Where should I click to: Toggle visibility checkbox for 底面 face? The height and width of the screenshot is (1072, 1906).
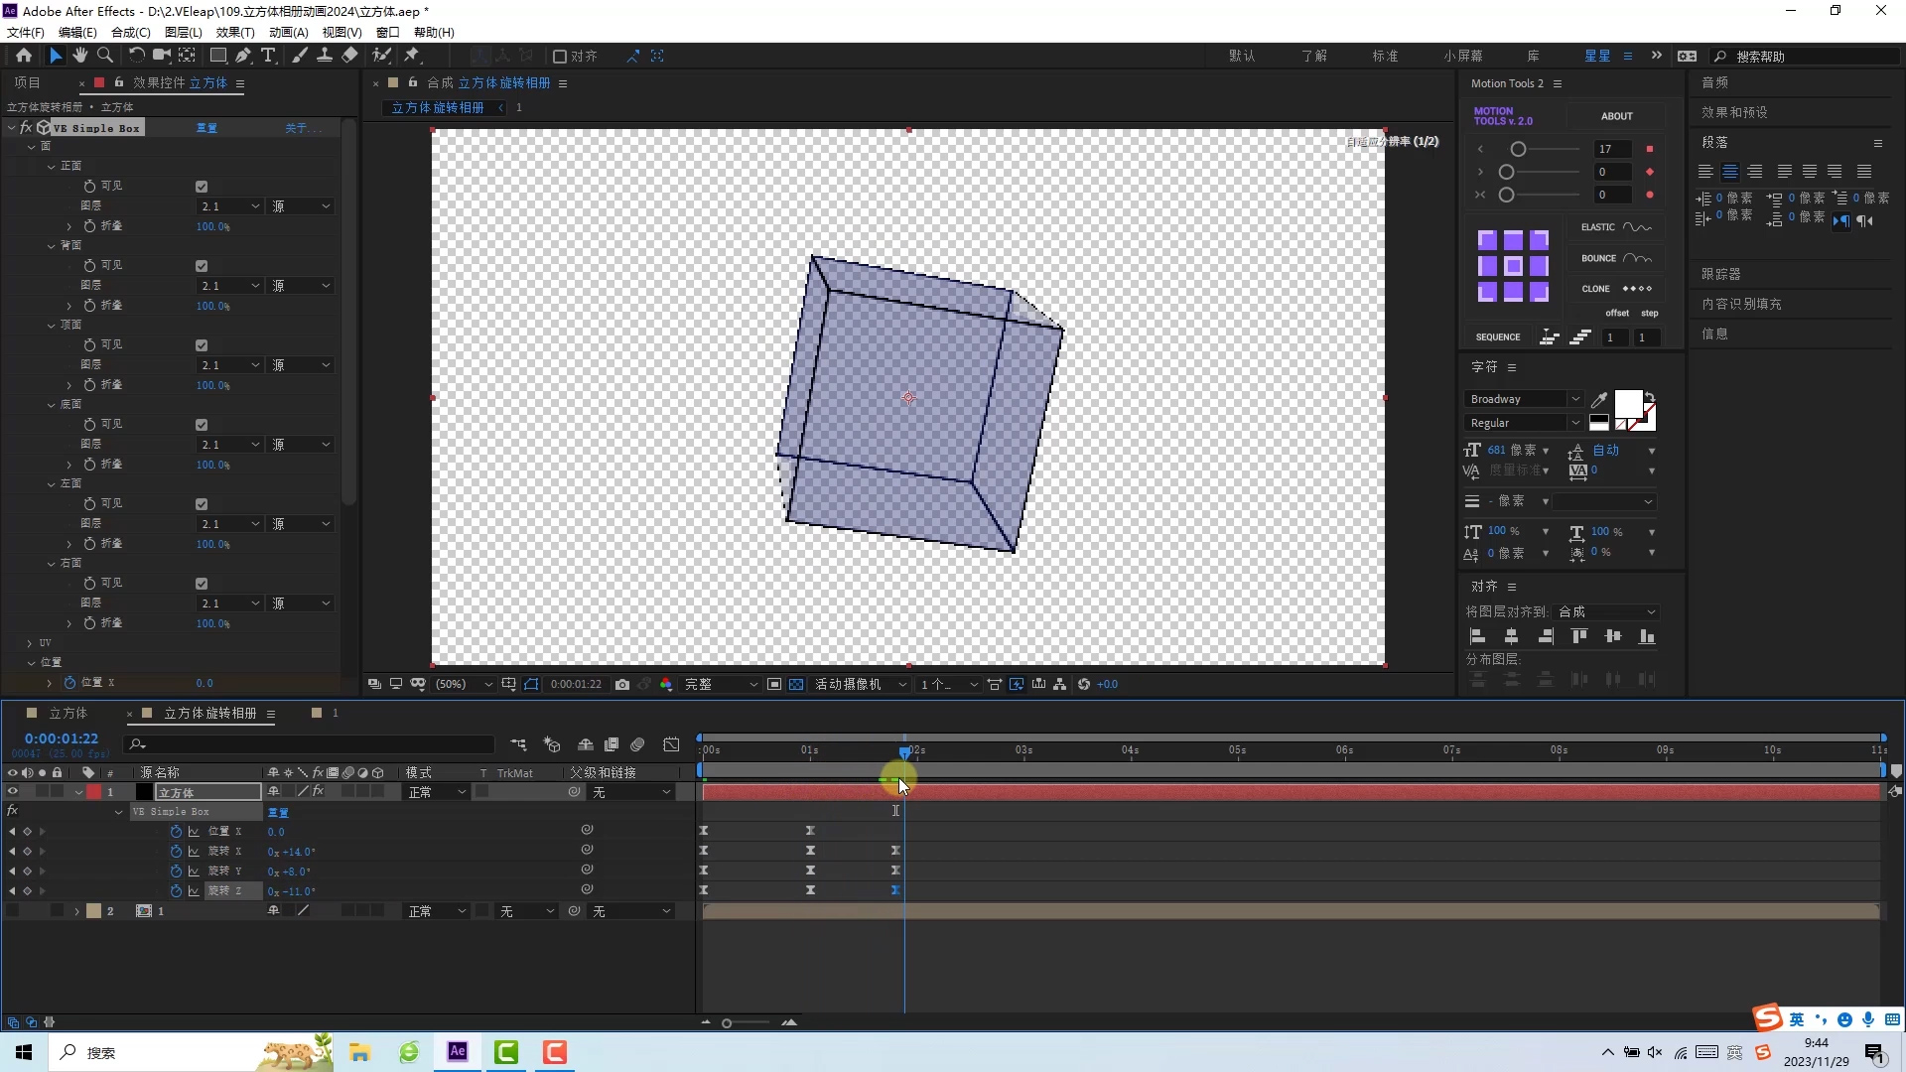(x=202, y=424)
